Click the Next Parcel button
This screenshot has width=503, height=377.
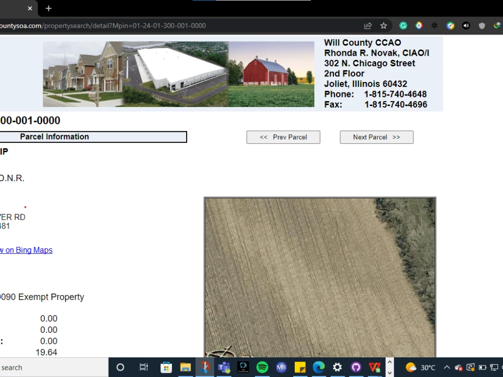point(376,137)
